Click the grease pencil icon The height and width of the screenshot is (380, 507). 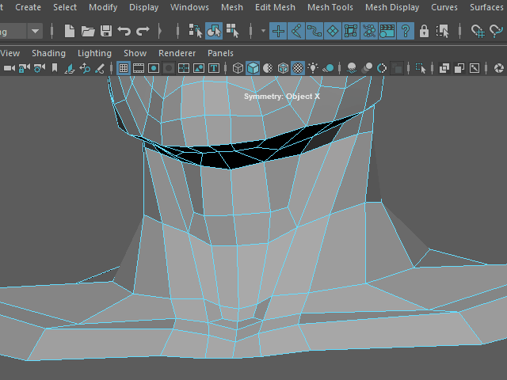pyautogui.click(x=100, y=68)
